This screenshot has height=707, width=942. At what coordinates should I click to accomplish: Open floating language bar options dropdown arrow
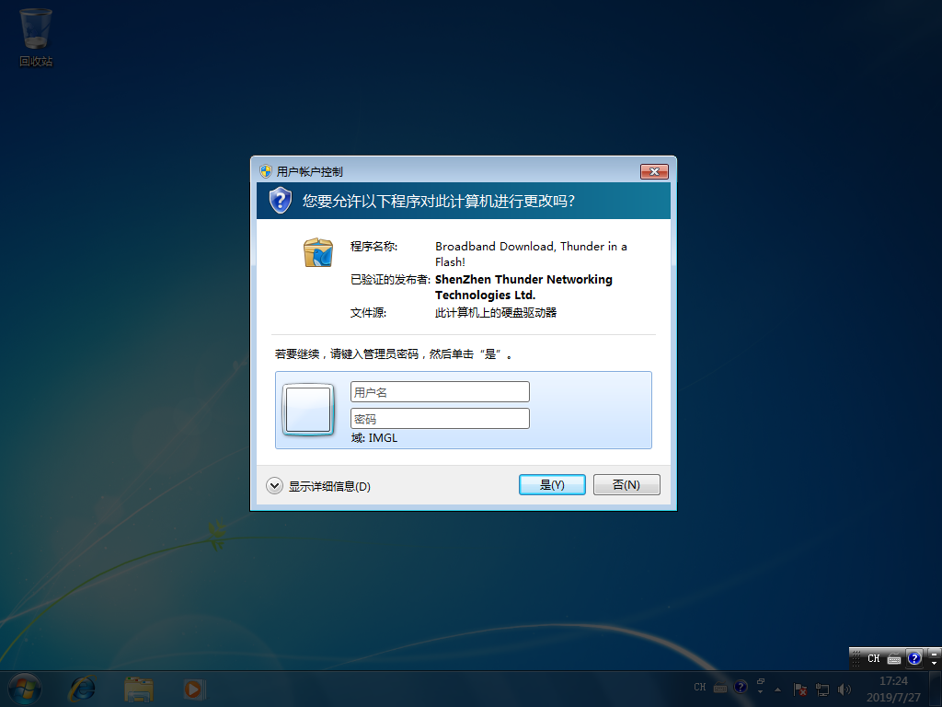(935, 663)
